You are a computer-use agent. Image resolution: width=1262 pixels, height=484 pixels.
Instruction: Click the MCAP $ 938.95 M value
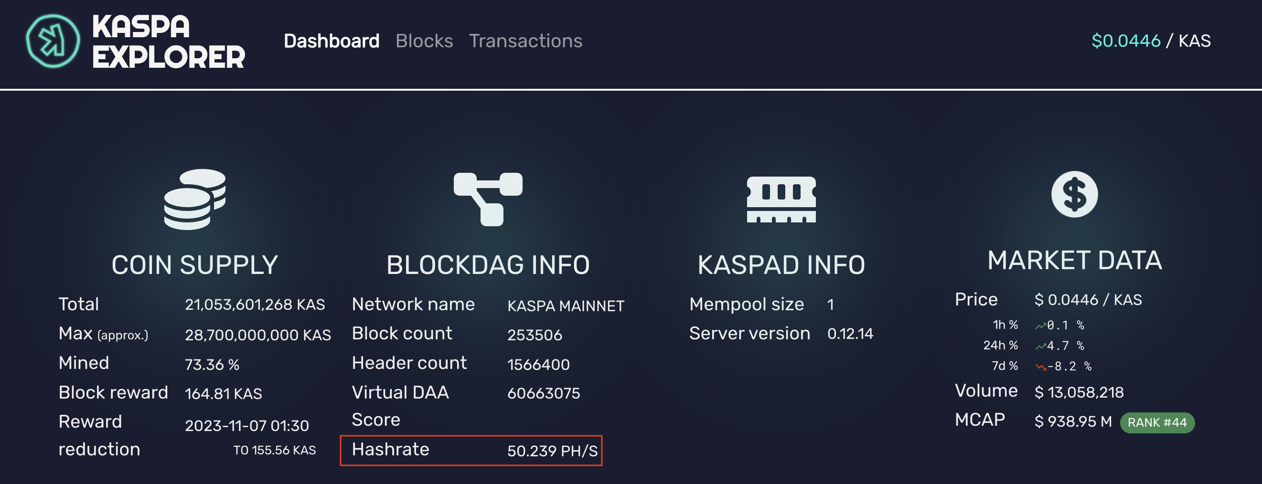pyautogui.click(x=1072, y=421)
